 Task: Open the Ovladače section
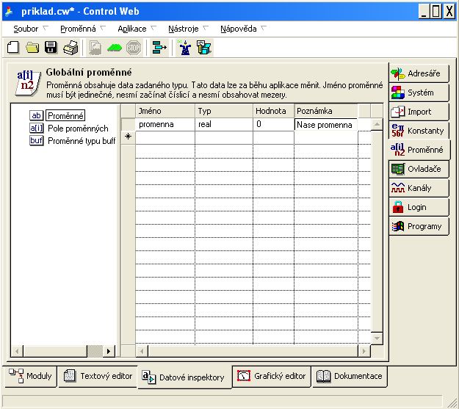coord(419,169)
